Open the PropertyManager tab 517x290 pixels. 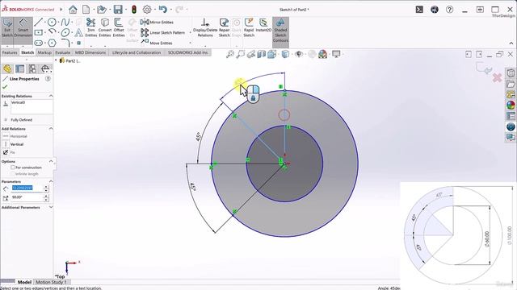click(x=19, y=68)
